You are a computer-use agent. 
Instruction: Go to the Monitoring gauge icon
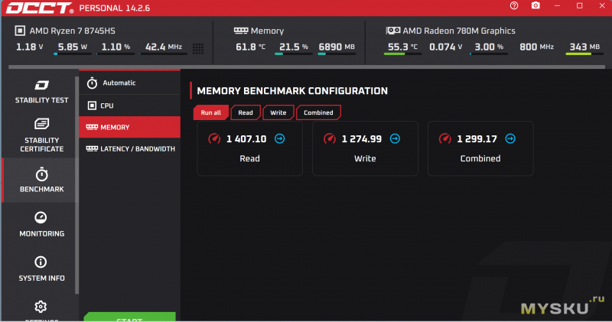point(41,217)
